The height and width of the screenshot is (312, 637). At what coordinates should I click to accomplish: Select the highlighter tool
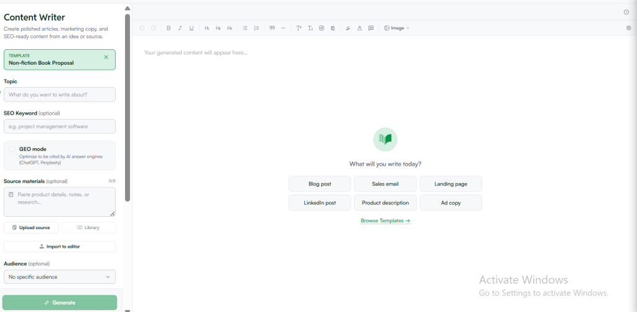[348, 28]
